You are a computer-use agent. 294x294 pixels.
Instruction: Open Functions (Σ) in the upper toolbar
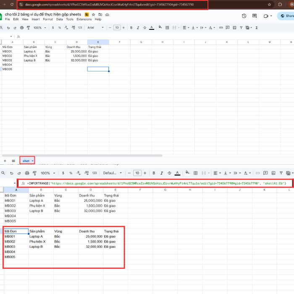(x=257, y=28)
